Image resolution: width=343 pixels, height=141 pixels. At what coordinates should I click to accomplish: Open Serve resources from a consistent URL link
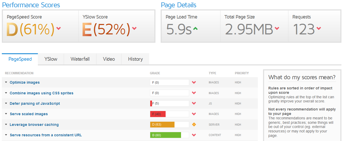tap(46, 135)
